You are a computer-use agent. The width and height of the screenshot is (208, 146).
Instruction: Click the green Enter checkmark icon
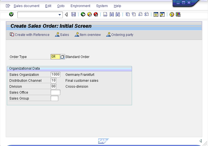pyautogui.click(x=11, y=14)
